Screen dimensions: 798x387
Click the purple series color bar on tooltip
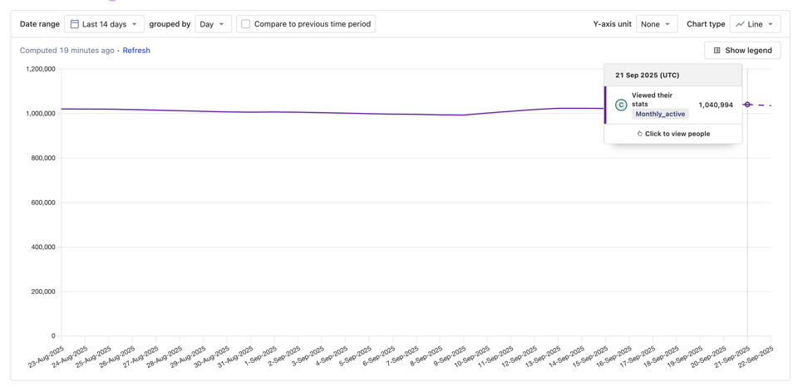pos(606,105)
